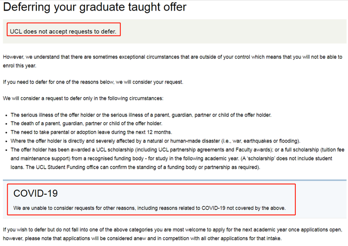The width and height of the screenshot is (348, 246).
Task: Click the COVID-19 section heading
Action: tap(35, 193)
